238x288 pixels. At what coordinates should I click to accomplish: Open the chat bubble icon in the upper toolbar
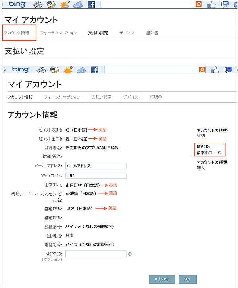point(225,5)
